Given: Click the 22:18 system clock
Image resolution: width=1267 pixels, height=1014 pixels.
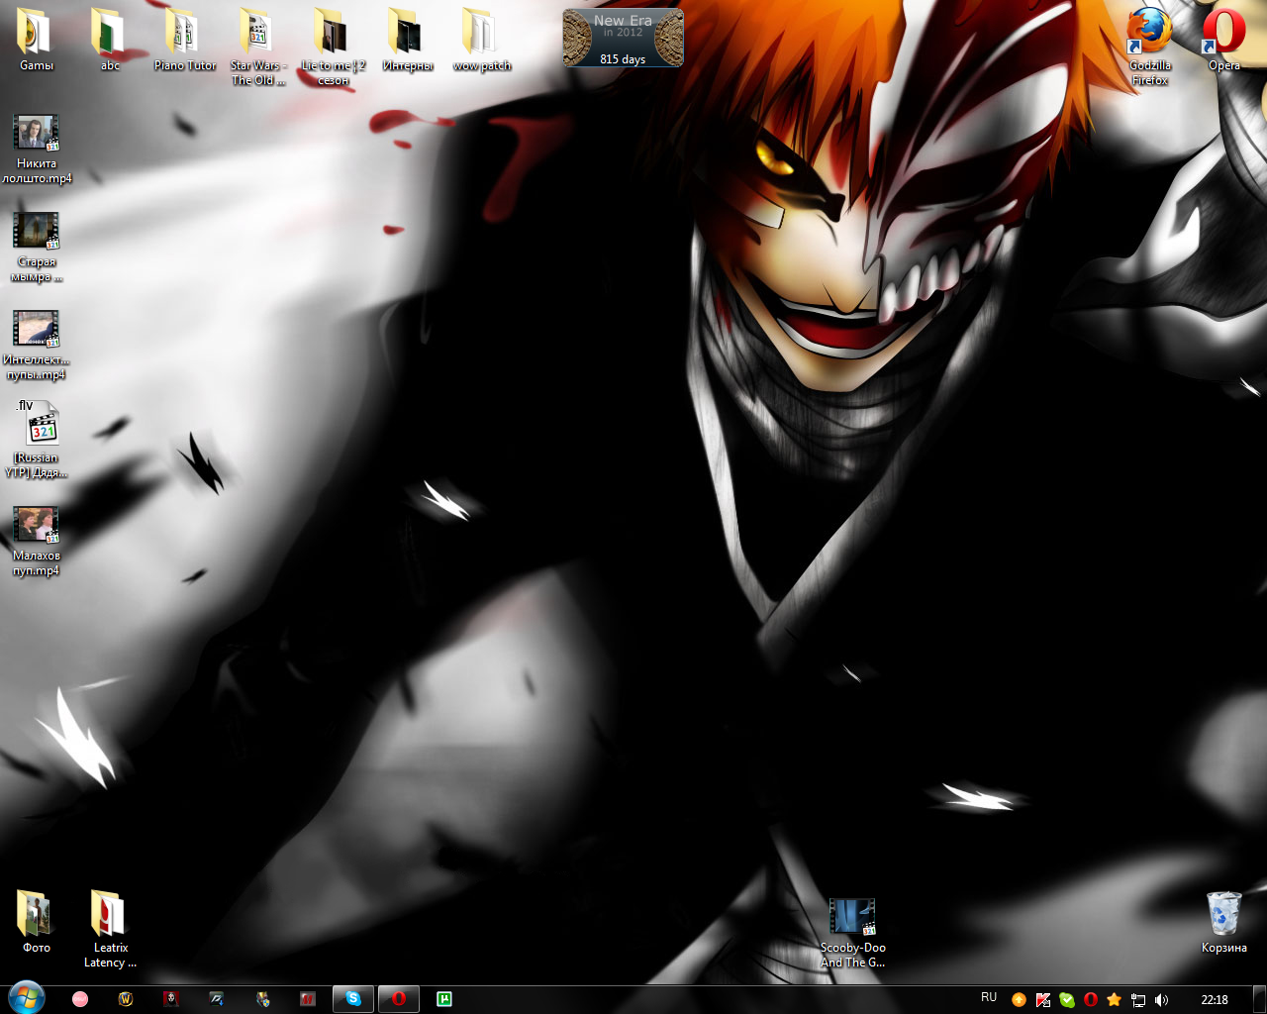Looking at the screenshot, I should tap(1214, 1000).
